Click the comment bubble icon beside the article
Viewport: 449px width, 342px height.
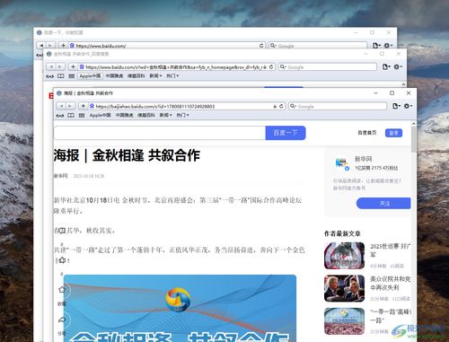pyautogui.click(x=62, y=231)
